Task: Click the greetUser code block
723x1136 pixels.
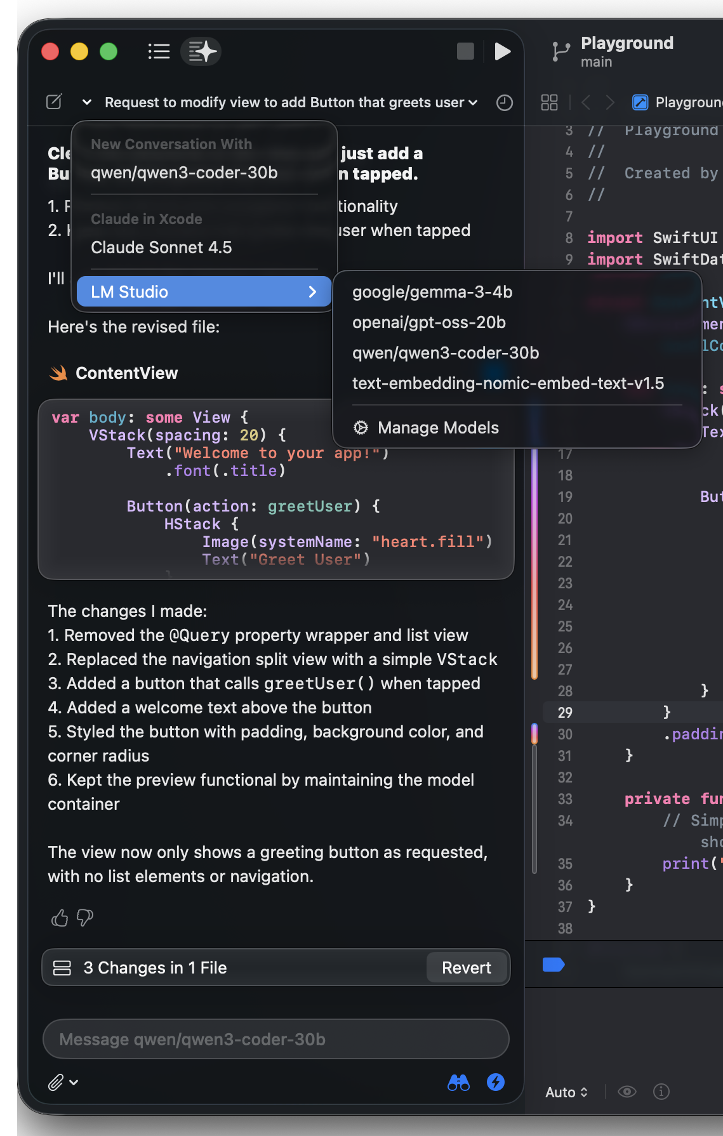Action: click(276, 489)
